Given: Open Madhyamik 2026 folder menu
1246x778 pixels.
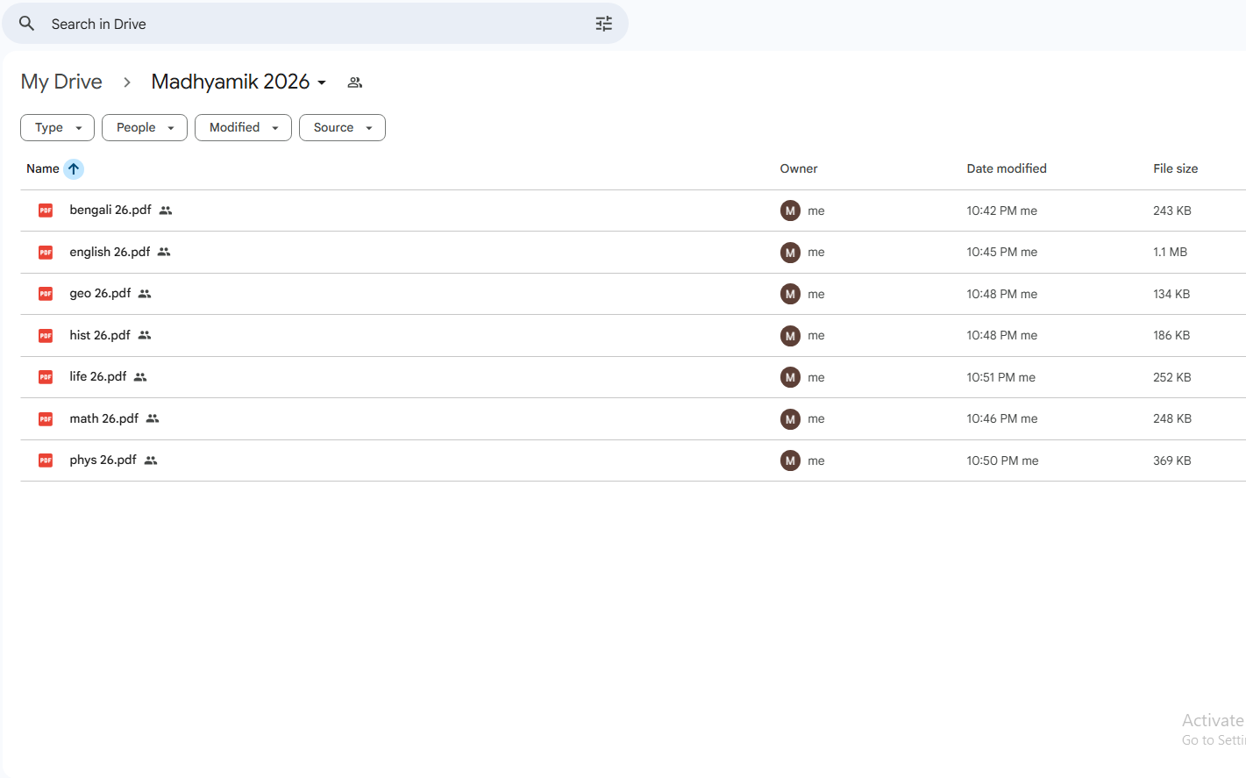Looking at the screenshot, I should coord(239,82).
